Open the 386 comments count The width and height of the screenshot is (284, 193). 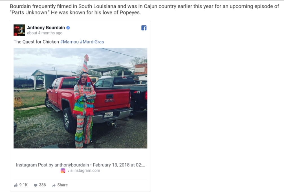pyautogui.click(x=42, y=185)
